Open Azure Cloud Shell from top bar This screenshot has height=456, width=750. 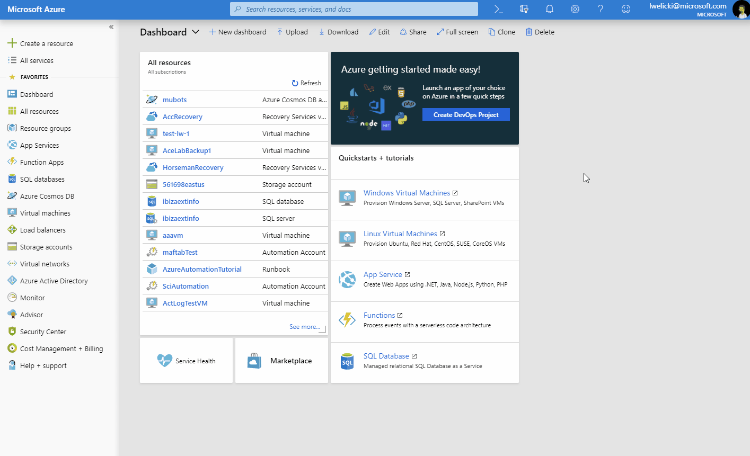[498, 9]
